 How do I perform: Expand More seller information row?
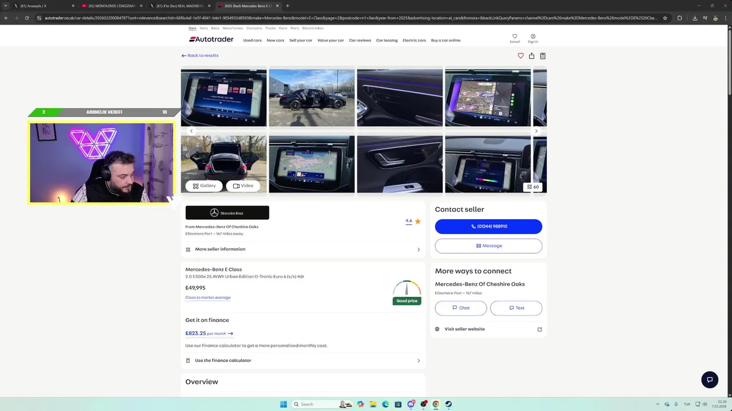[303, 249]
